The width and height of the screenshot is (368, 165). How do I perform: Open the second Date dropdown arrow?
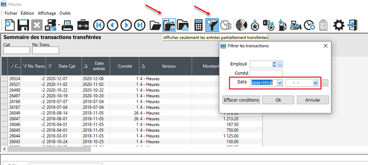[x=315, y=82]
